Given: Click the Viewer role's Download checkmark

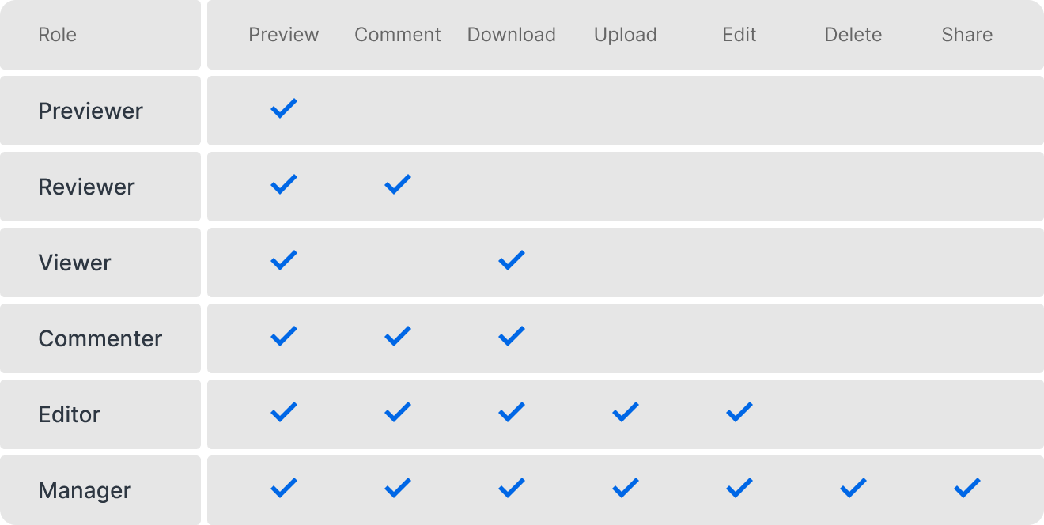Looking at the screenshot, I should [x=512, y=261].
